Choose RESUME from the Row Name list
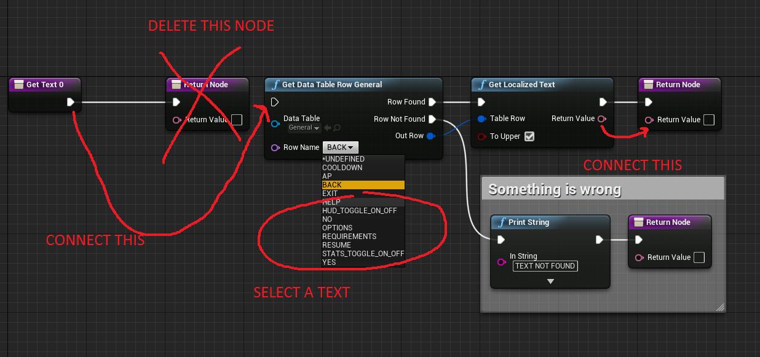The image size is (760, 357). point(363,245)
